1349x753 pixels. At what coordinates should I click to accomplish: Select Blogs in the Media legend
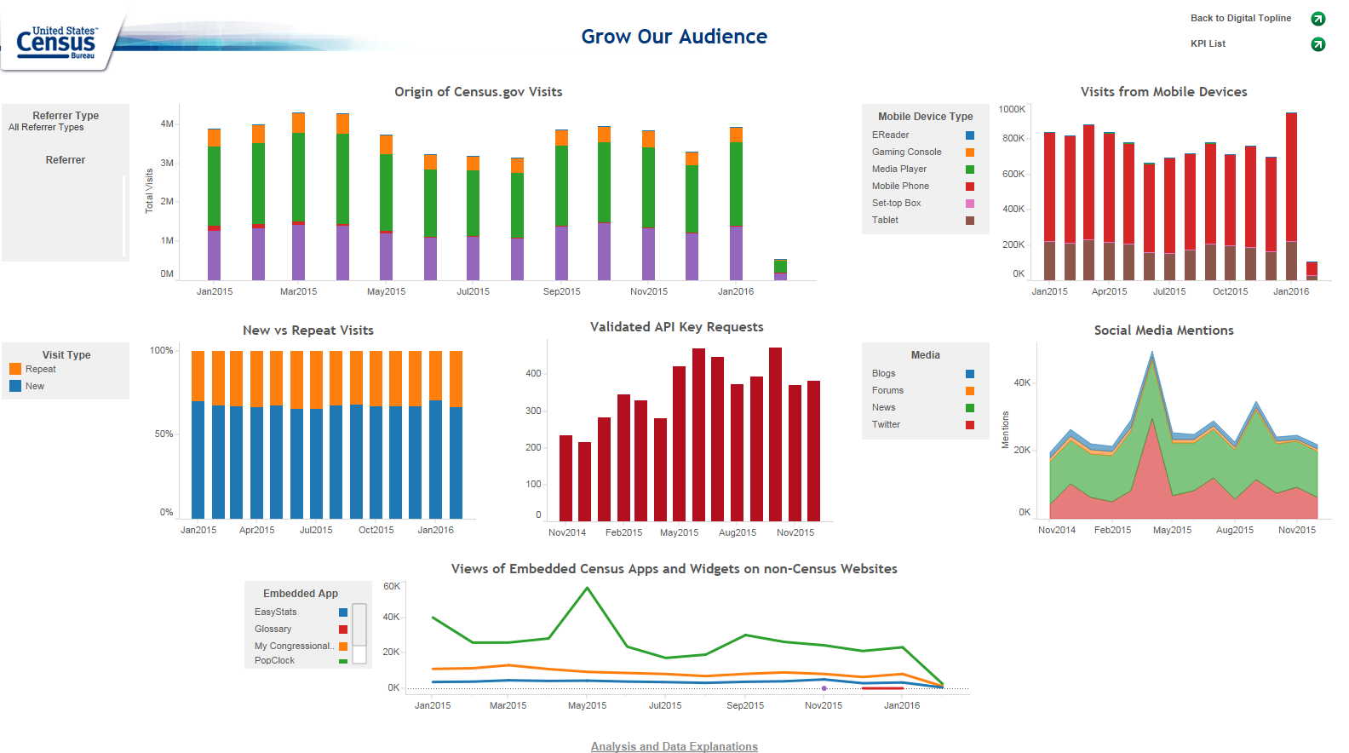click(883, 373)
